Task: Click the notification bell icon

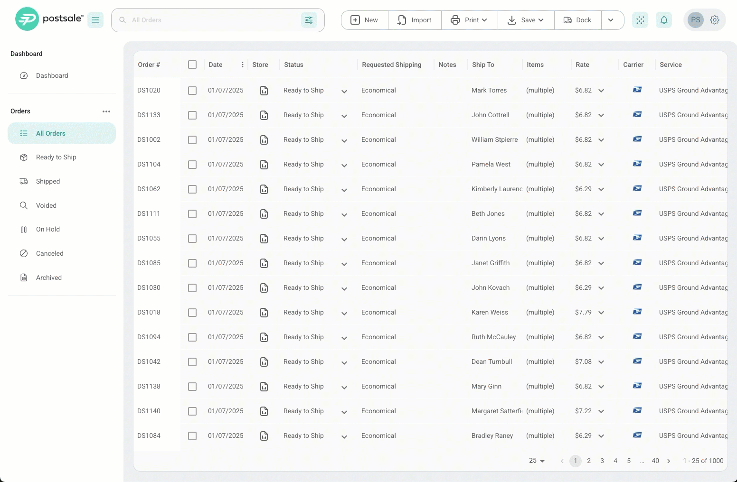Action: click(x=664, y=20)
